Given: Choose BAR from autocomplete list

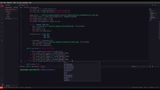Looking at the screenshot, I should point(82,78).
